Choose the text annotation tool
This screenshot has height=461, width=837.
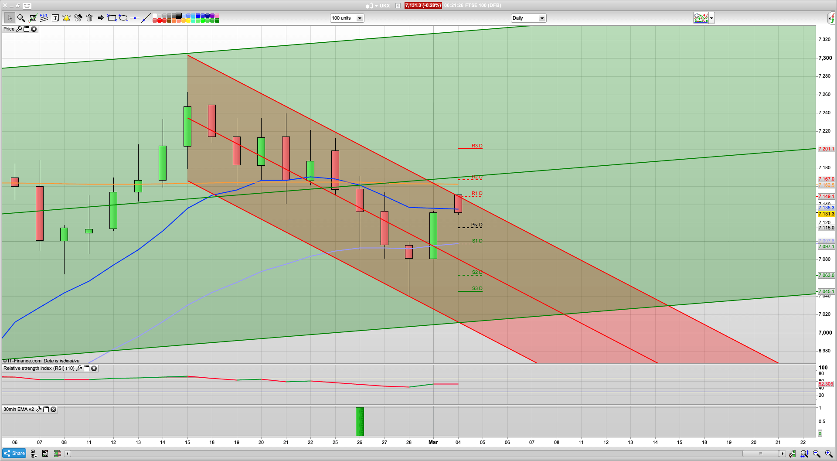point(55,18)
